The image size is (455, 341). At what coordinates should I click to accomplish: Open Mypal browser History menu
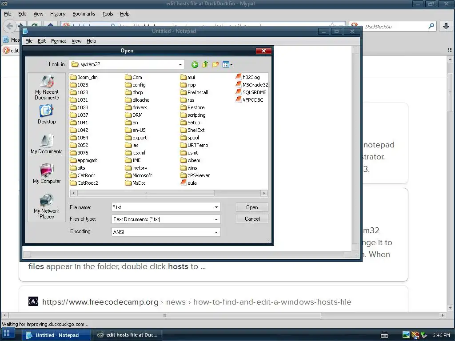pyautogui.click(x=58, y=14)
